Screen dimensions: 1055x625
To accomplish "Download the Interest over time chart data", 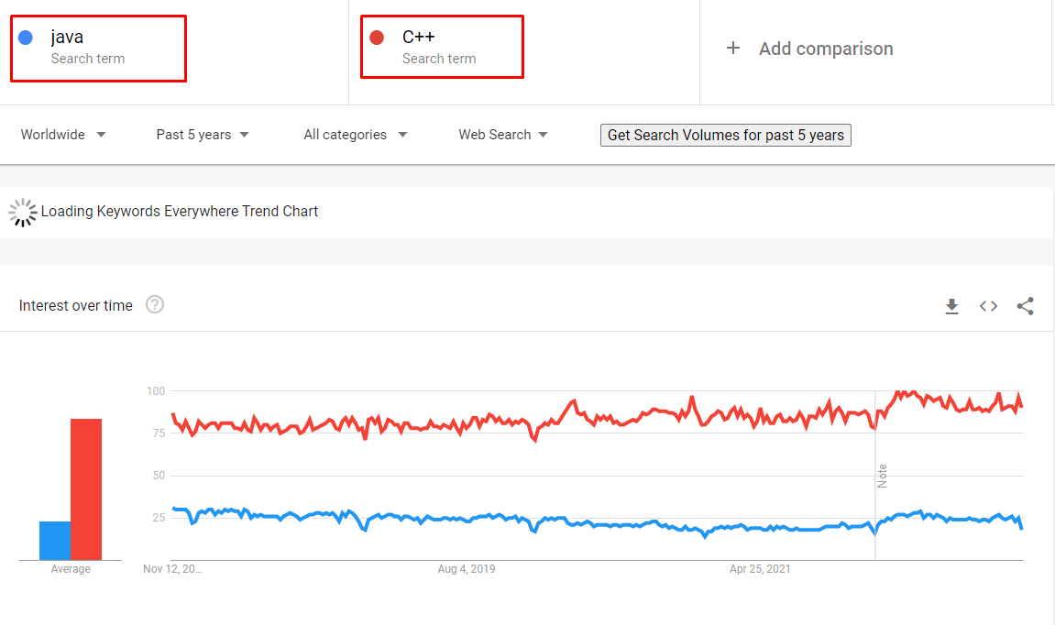I will tap(951, 306).
